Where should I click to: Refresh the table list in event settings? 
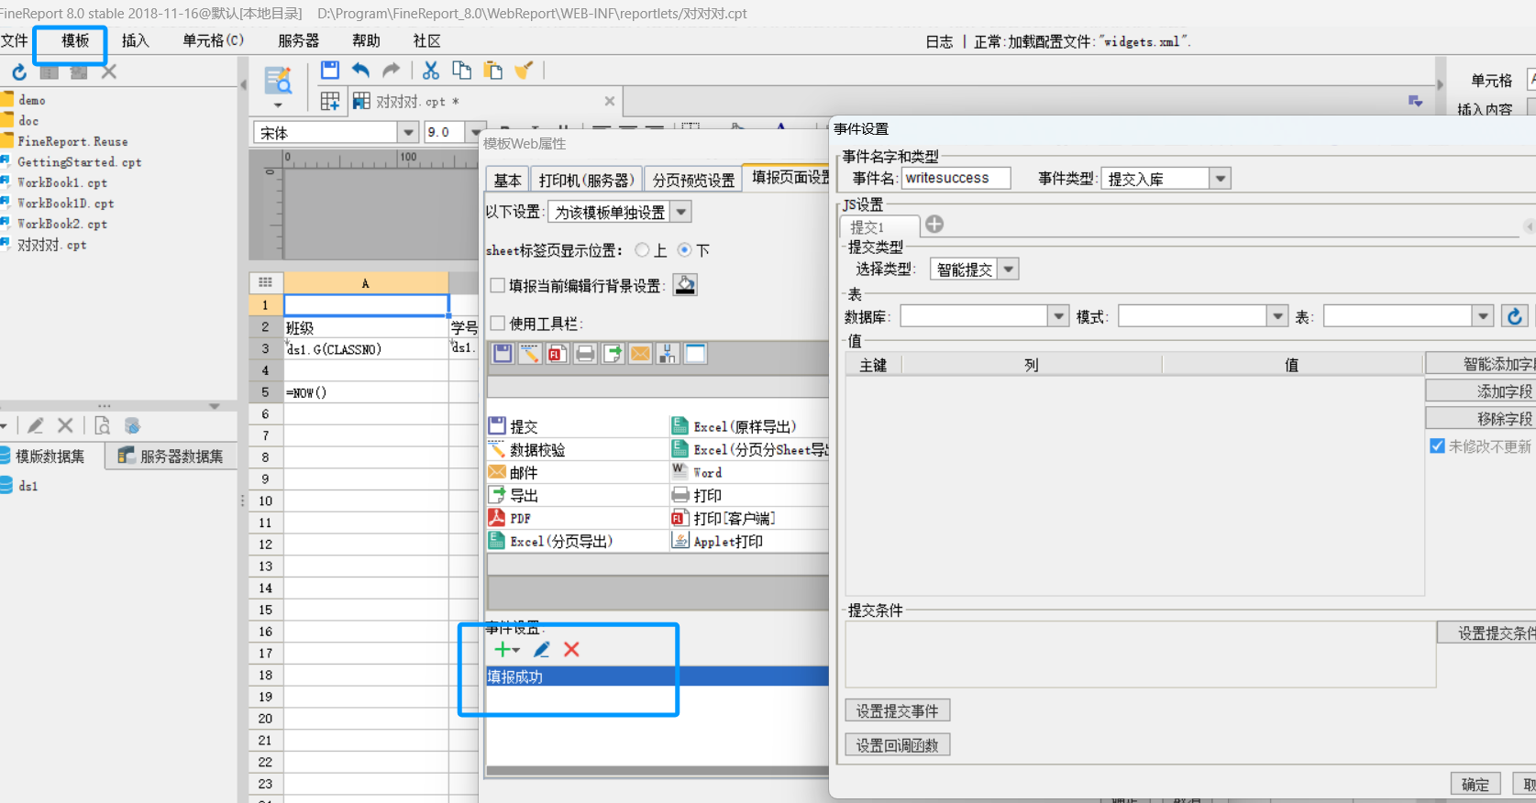(1515, 316)
